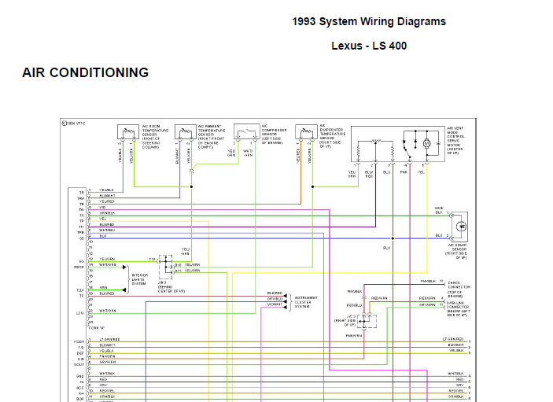
Task: Click the 'FOOT' terminal label
Action: pyautogui.click(x=79, y=341)
